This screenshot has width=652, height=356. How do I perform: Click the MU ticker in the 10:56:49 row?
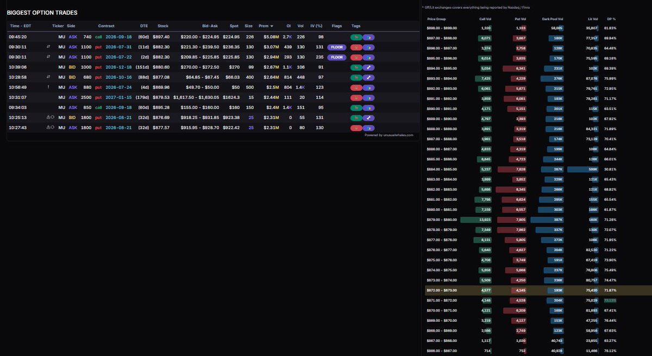(x=61, y=88)
